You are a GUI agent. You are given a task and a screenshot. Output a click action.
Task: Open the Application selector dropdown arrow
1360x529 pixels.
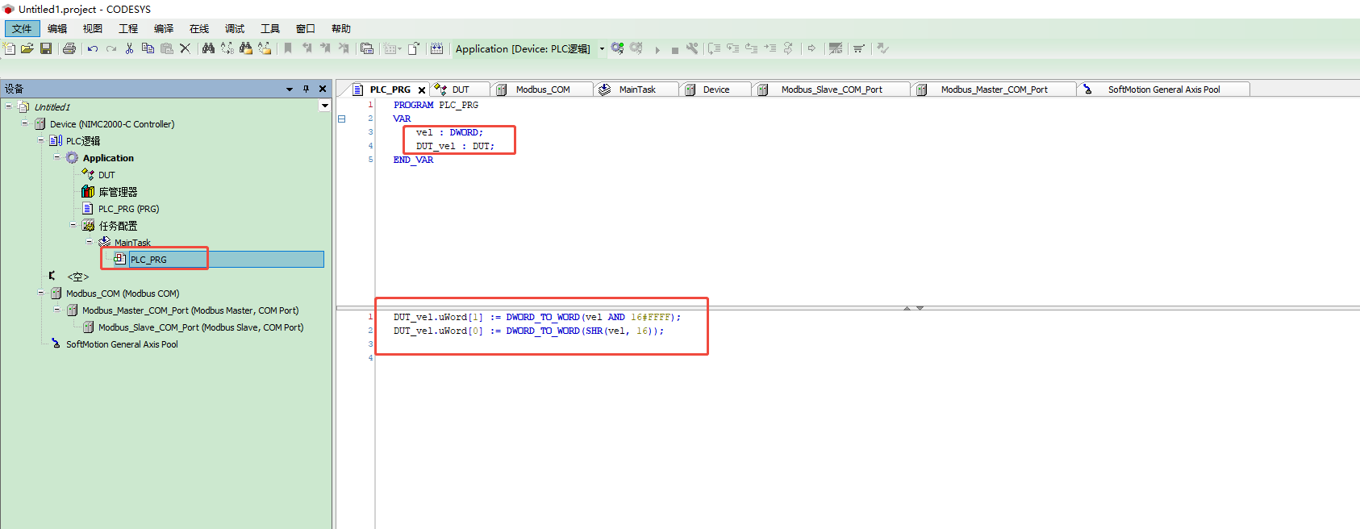[x=602, y=48]
